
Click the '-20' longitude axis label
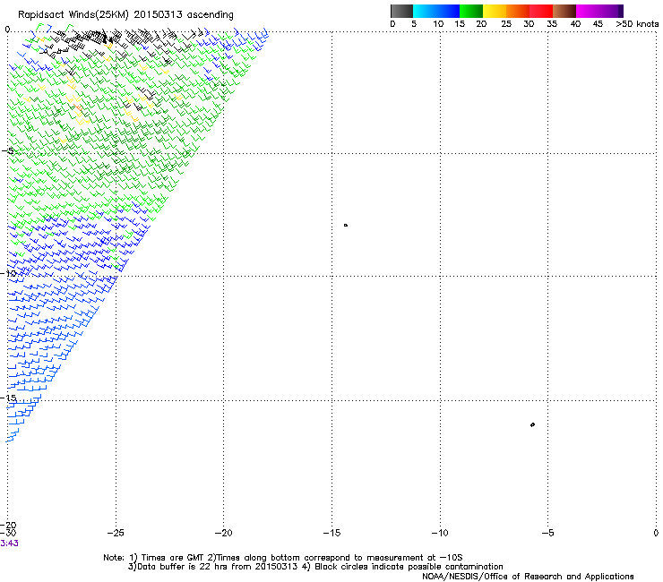tap(224, 533)
